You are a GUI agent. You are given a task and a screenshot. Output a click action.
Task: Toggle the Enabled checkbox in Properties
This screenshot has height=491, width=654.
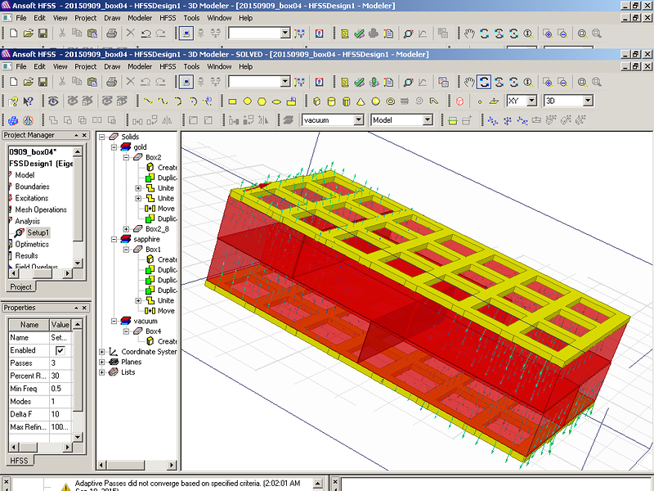[60, 350]
